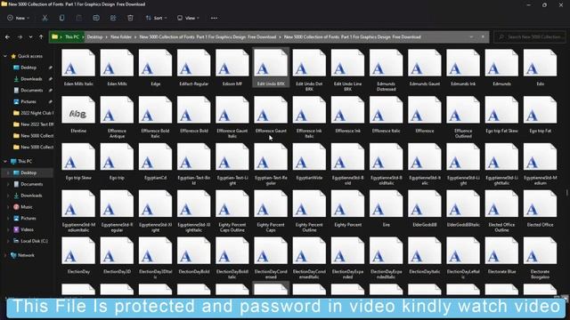Collapse the This PC tree node
570x320 pixels.
click(x=5, y=161)
